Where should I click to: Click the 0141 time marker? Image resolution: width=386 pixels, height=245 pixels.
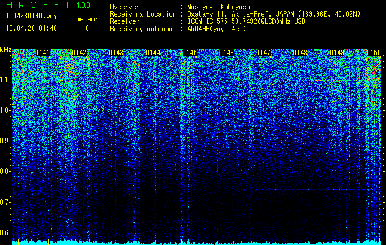[x=42, y=53]
